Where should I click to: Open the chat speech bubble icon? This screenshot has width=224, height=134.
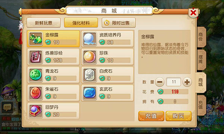(7, 107)
